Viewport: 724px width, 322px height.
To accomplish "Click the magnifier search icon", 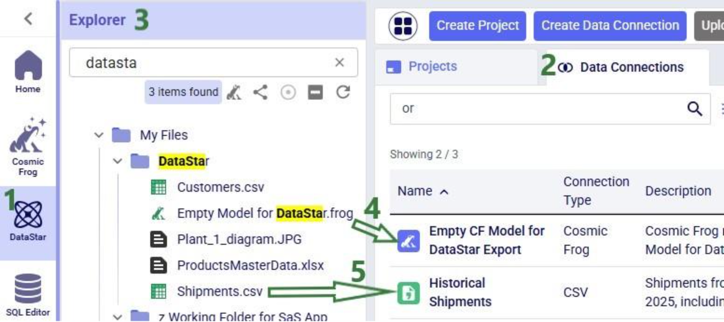I will (695, 109).
